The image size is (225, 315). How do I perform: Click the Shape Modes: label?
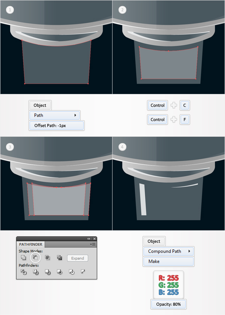31,251
